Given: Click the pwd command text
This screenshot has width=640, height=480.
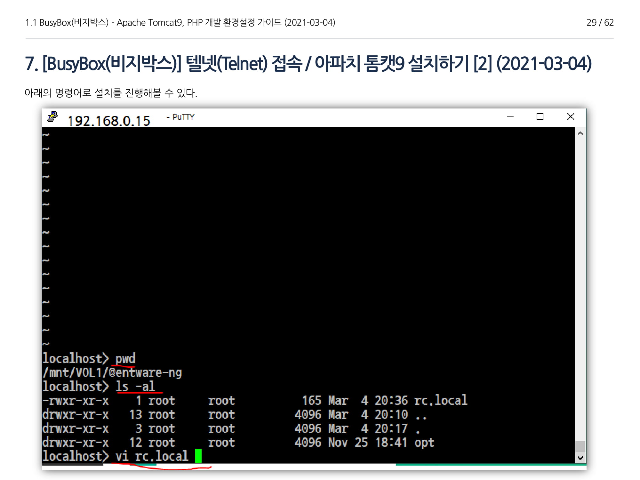Looking at the screenshot, I should [125, 358].
